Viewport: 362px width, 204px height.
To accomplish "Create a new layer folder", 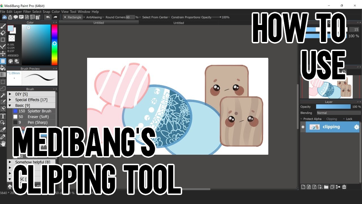I will pyautogui.click(x=326, y=187).
